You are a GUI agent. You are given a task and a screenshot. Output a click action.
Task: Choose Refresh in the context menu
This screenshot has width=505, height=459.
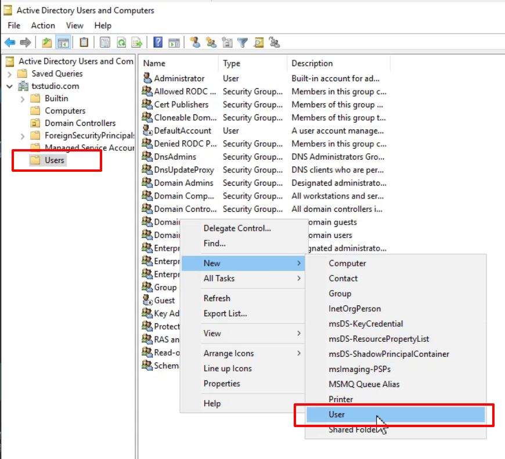(243, 298)
